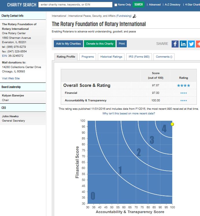Screen dimensions: 200x216
Task: Open the Advanced search link
Action: (155, 5)
